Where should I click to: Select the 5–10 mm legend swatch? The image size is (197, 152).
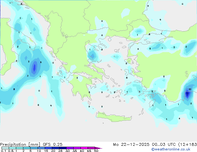pyautogui.click(x=34, y=148)
